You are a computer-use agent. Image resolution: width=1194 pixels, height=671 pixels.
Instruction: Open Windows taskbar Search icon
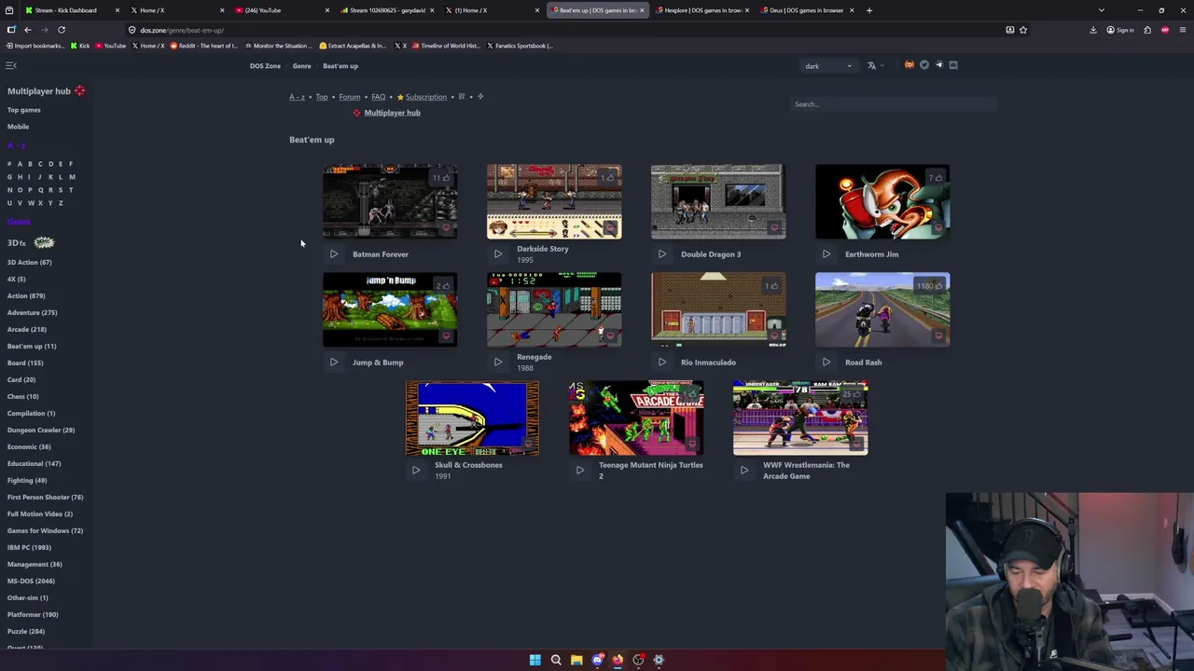coord(556,660)
